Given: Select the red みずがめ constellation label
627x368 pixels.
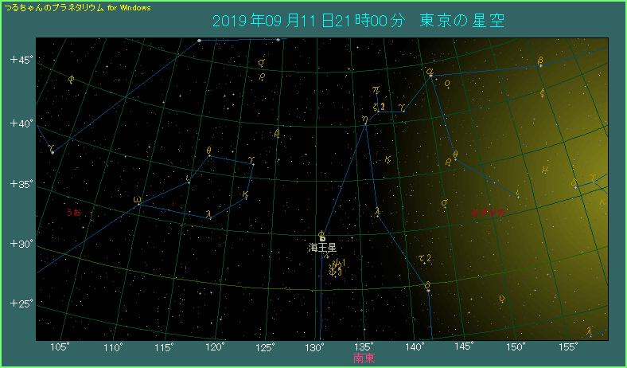Looking at the screenshot, I should pyautogui.click(x=488, y=212).
